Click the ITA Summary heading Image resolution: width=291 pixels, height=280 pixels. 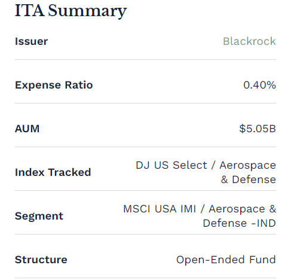pyautogui.click(x=71, y=11)
